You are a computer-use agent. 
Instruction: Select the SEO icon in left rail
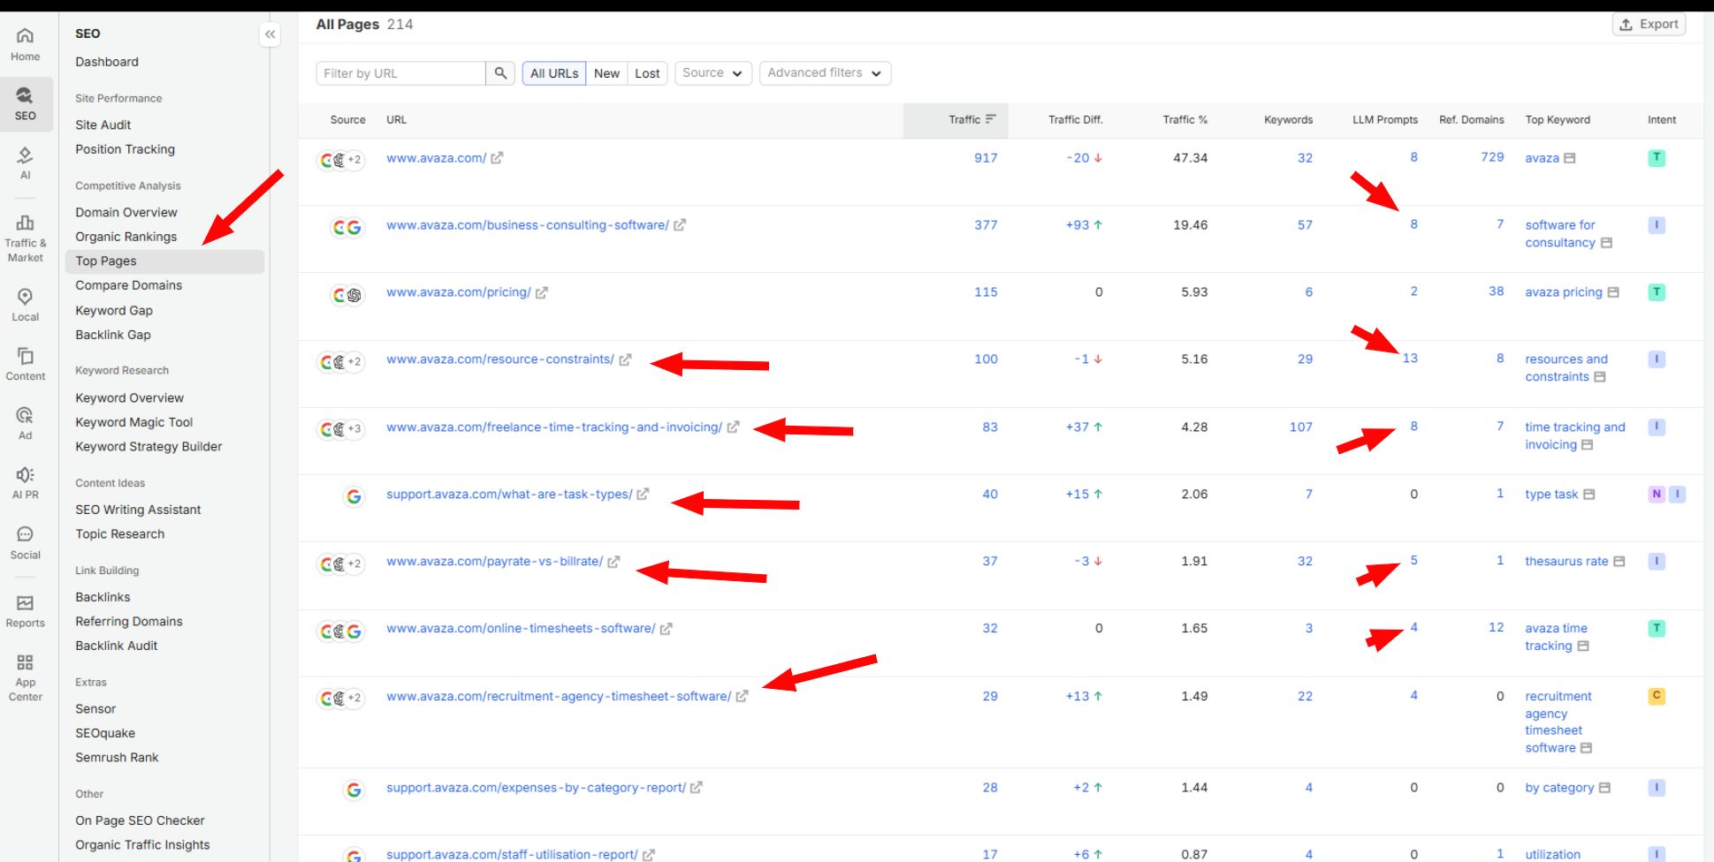[25, 95]
